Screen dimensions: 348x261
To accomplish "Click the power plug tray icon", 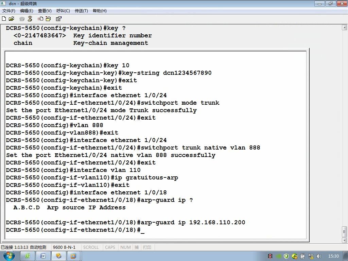I will click(303, 256).
